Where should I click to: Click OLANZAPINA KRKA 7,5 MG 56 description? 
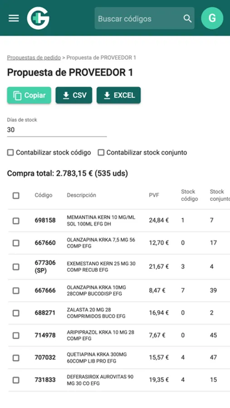[101, 243]
